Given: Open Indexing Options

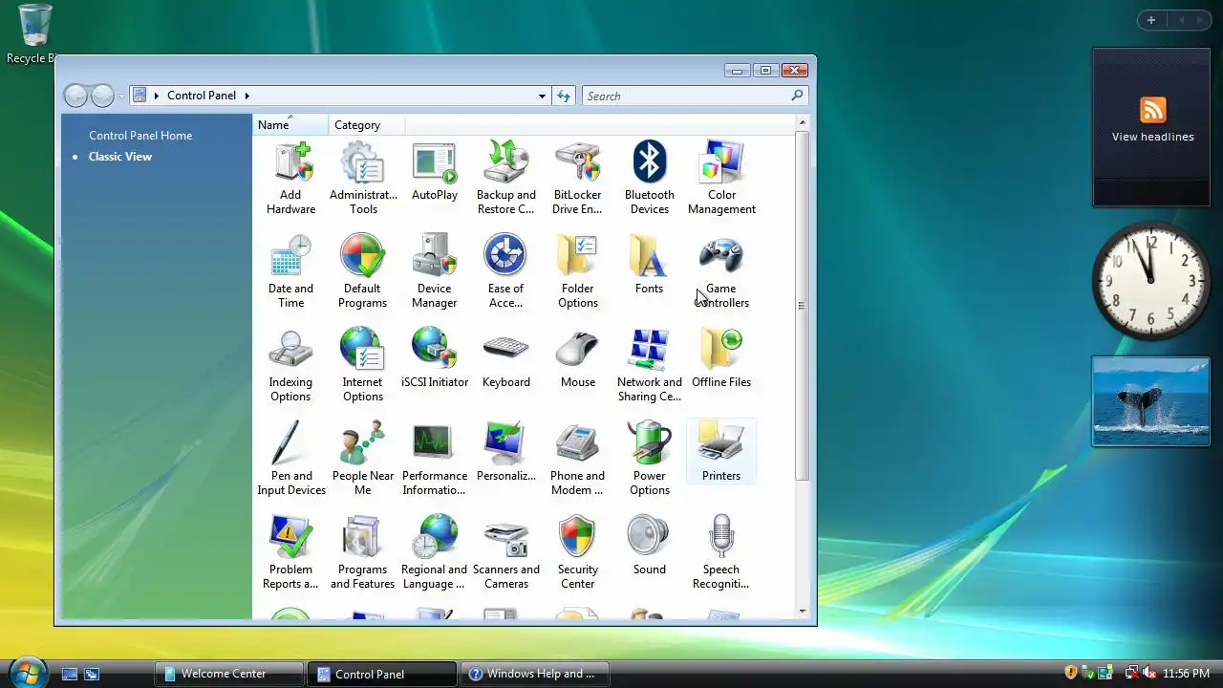Looking at the screenshot, I should coord(290,365).
